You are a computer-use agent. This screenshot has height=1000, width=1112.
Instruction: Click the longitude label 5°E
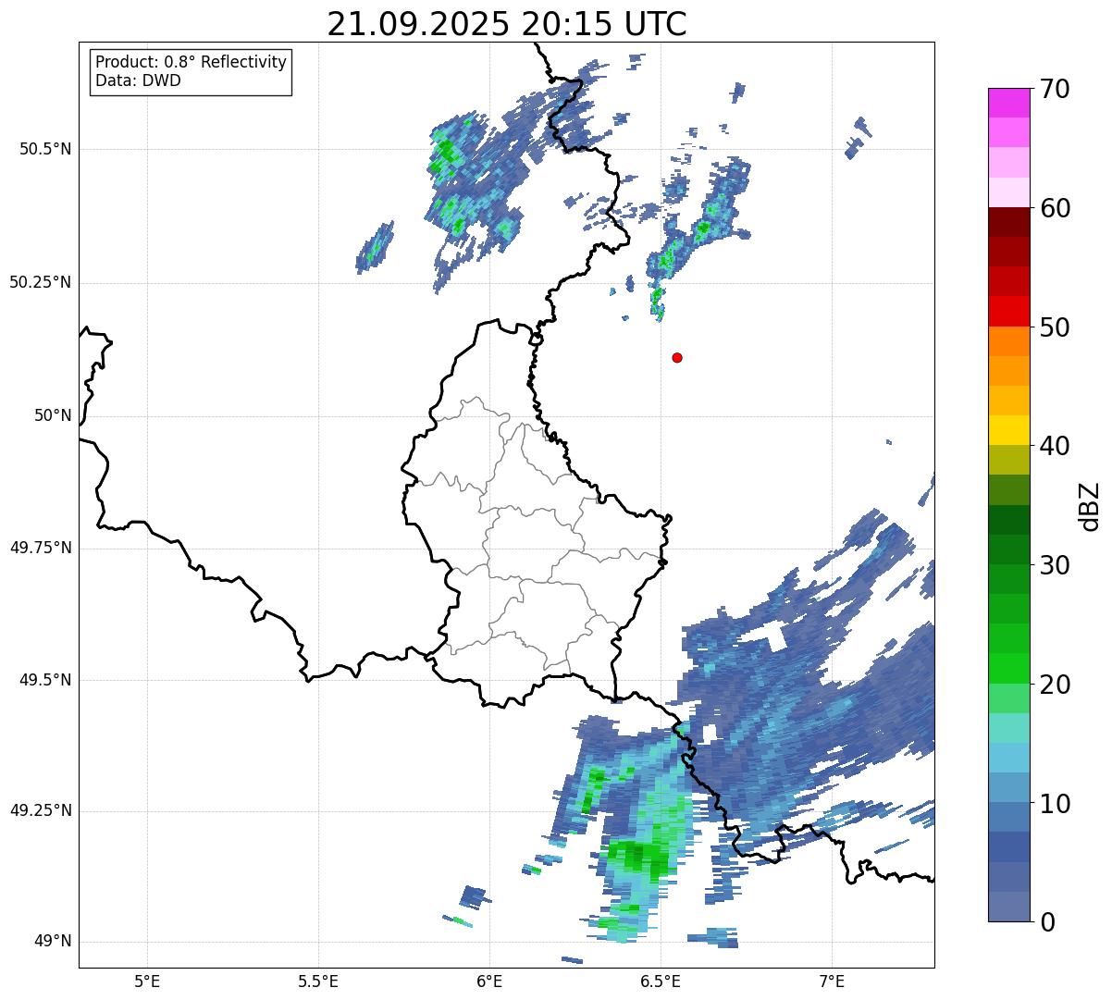(147, 981)
